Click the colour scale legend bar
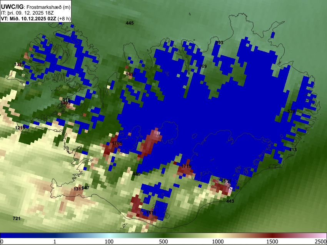This screenshot has width=327, height=245. tap(163, 235)
